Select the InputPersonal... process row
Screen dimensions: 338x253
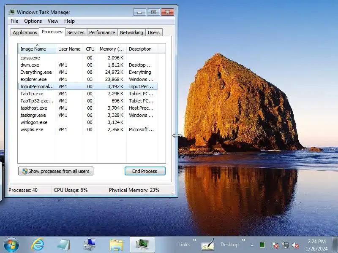[88, 86]
